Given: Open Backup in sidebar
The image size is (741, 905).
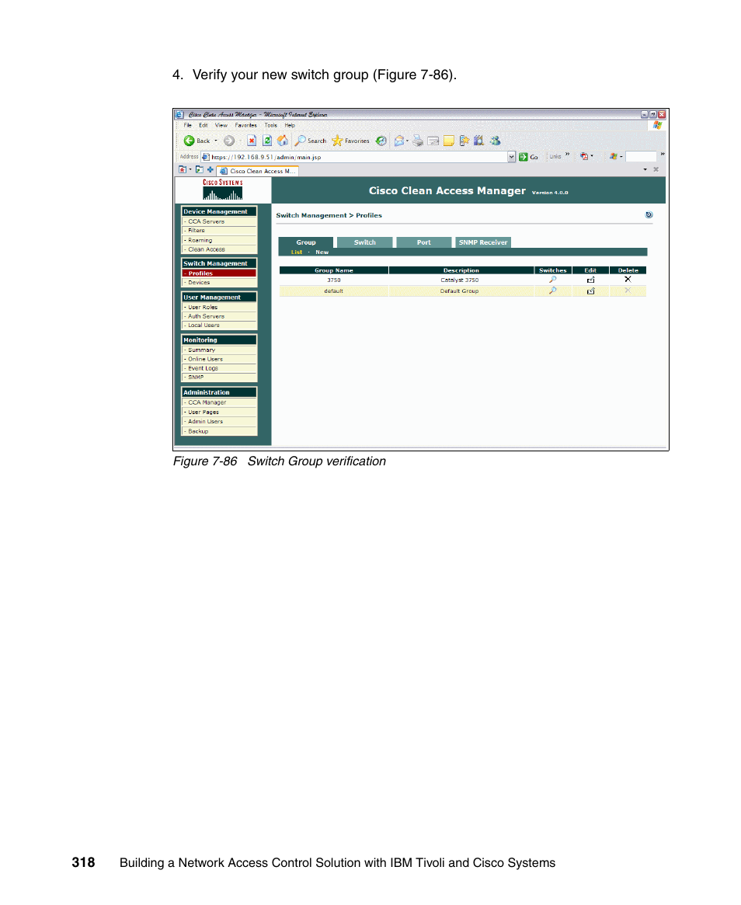Looking at the screenshot, I should [219, 431].
